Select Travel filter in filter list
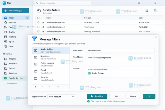 [51, 71]
